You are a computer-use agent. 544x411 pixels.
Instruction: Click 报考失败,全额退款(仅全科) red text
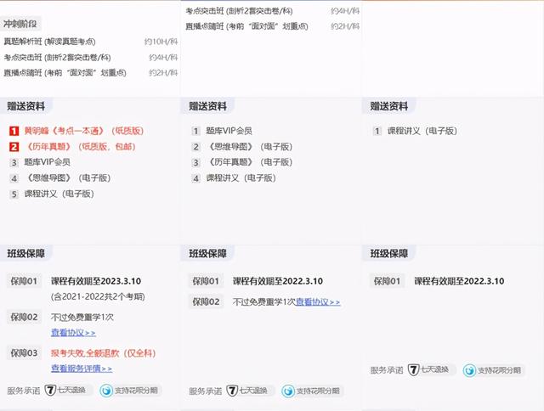click(x=104, y=352)
